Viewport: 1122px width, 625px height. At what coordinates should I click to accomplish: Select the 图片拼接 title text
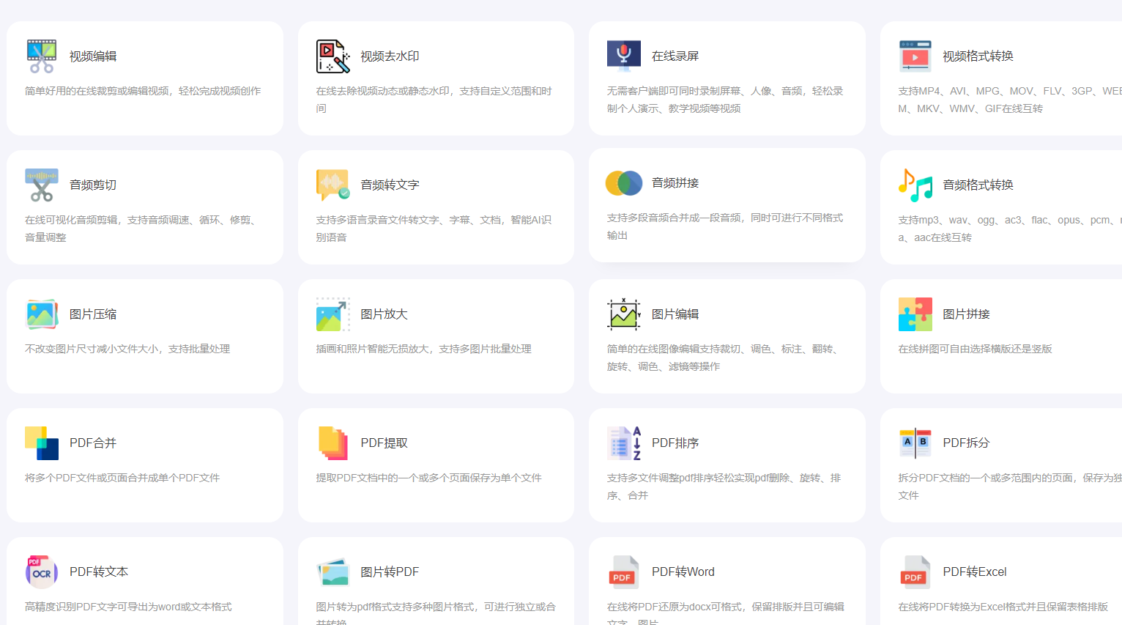click(x=967, y=314)
